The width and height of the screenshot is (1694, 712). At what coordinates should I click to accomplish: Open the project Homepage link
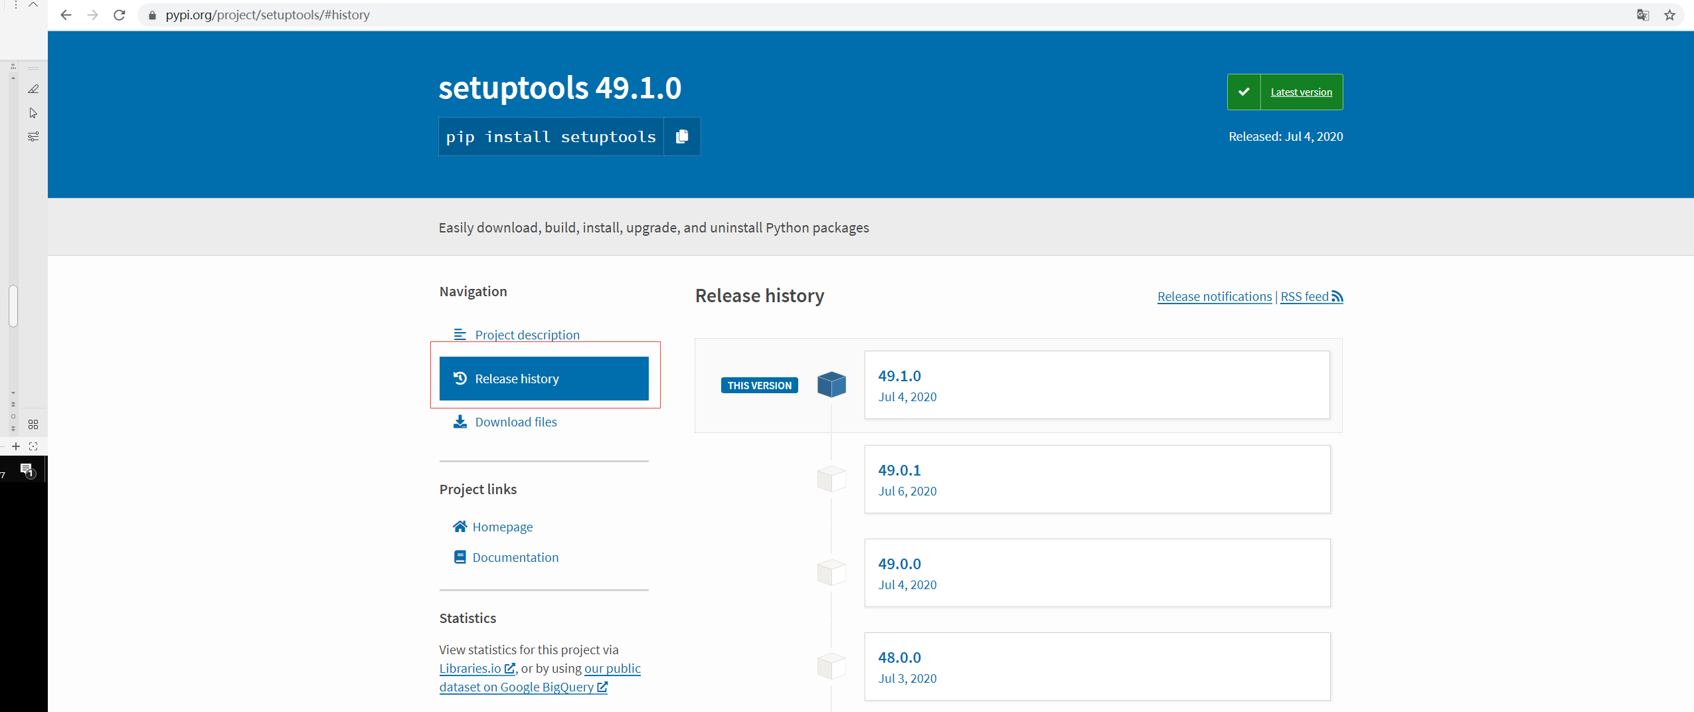point(502,527)
